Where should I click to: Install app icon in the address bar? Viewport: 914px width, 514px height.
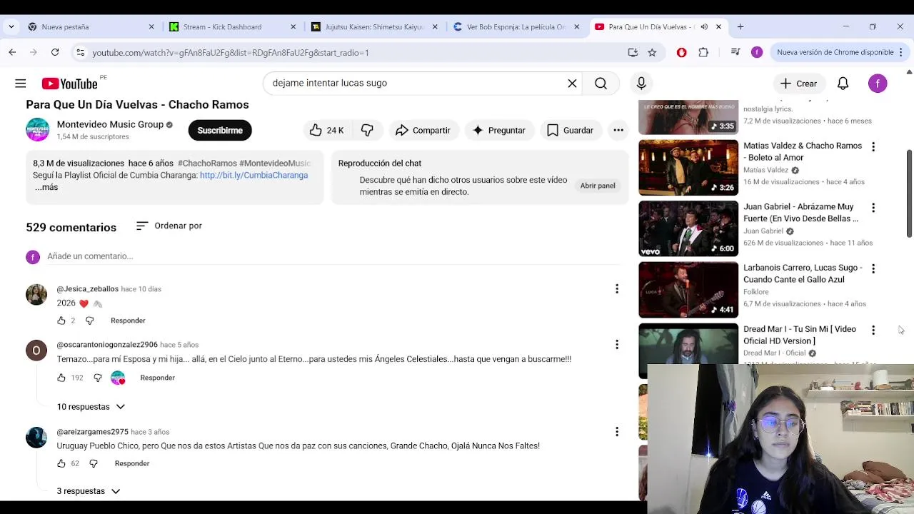click(633, 52)
